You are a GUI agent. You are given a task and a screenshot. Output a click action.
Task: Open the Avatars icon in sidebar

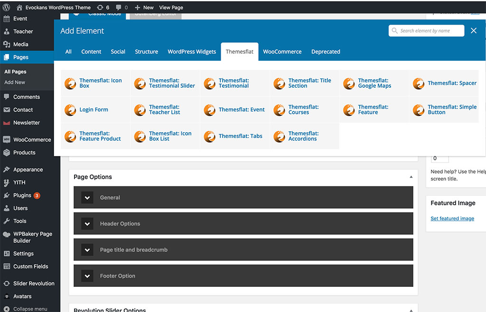7,296
